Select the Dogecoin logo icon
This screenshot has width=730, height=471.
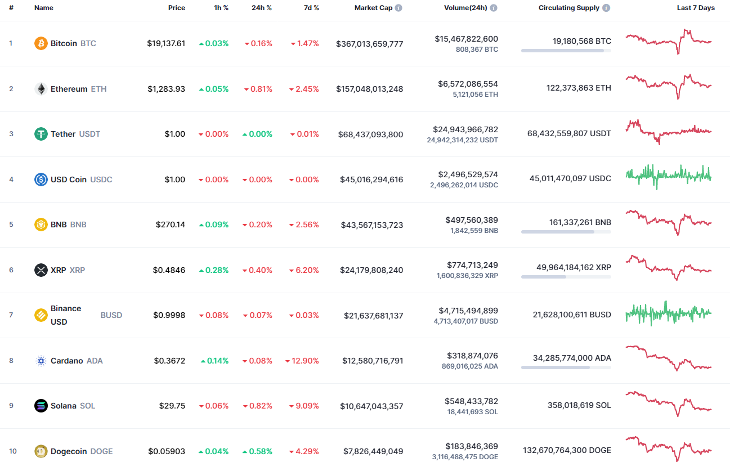point(41,451)
